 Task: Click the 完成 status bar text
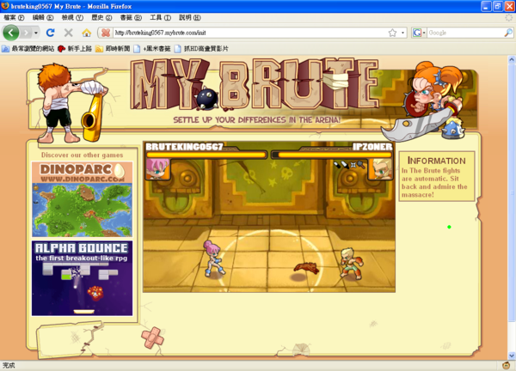(9, 365)
